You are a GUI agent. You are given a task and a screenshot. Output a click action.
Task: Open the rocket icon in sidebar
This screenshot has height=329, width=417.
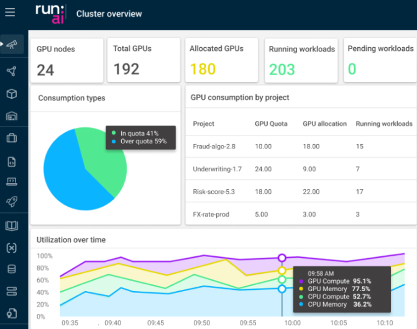point(11,201)
